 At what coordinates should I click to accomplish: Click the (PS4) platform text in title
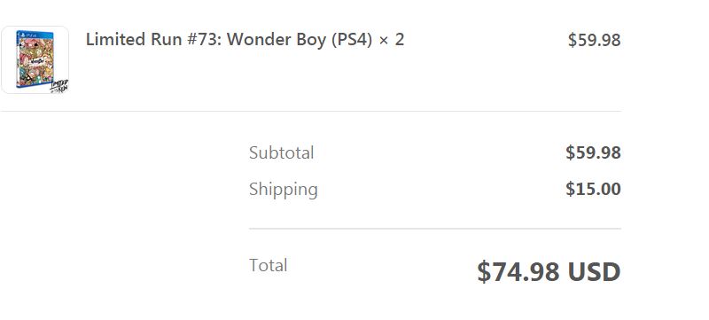(x=352, y=40)
